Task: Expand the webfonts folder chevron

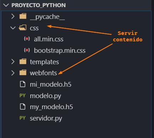Action: tap(13, 73)
